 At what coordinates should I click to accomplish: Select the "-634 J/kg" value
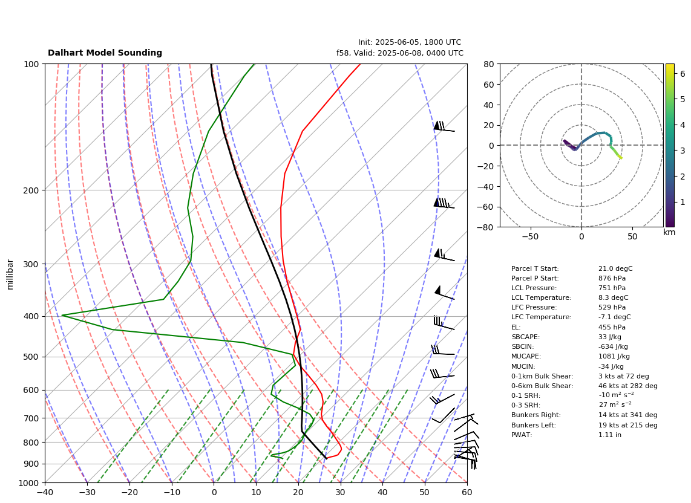coord(613,346)
